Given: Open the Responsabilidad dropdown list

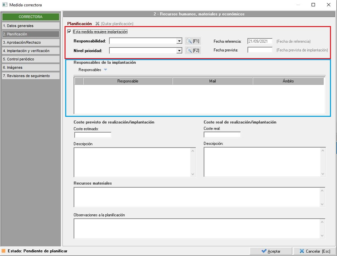Looking at the screenshot, I should click(179, 41).
